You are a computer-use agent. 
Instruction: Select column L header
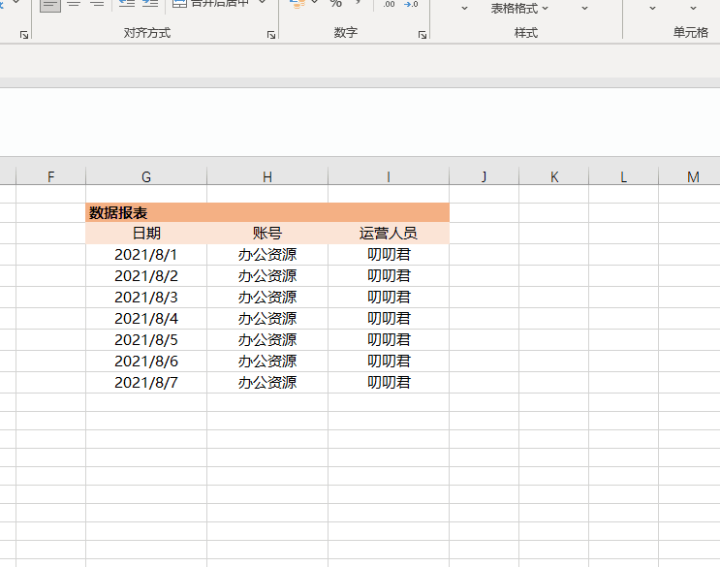click(x=623, y=176)
